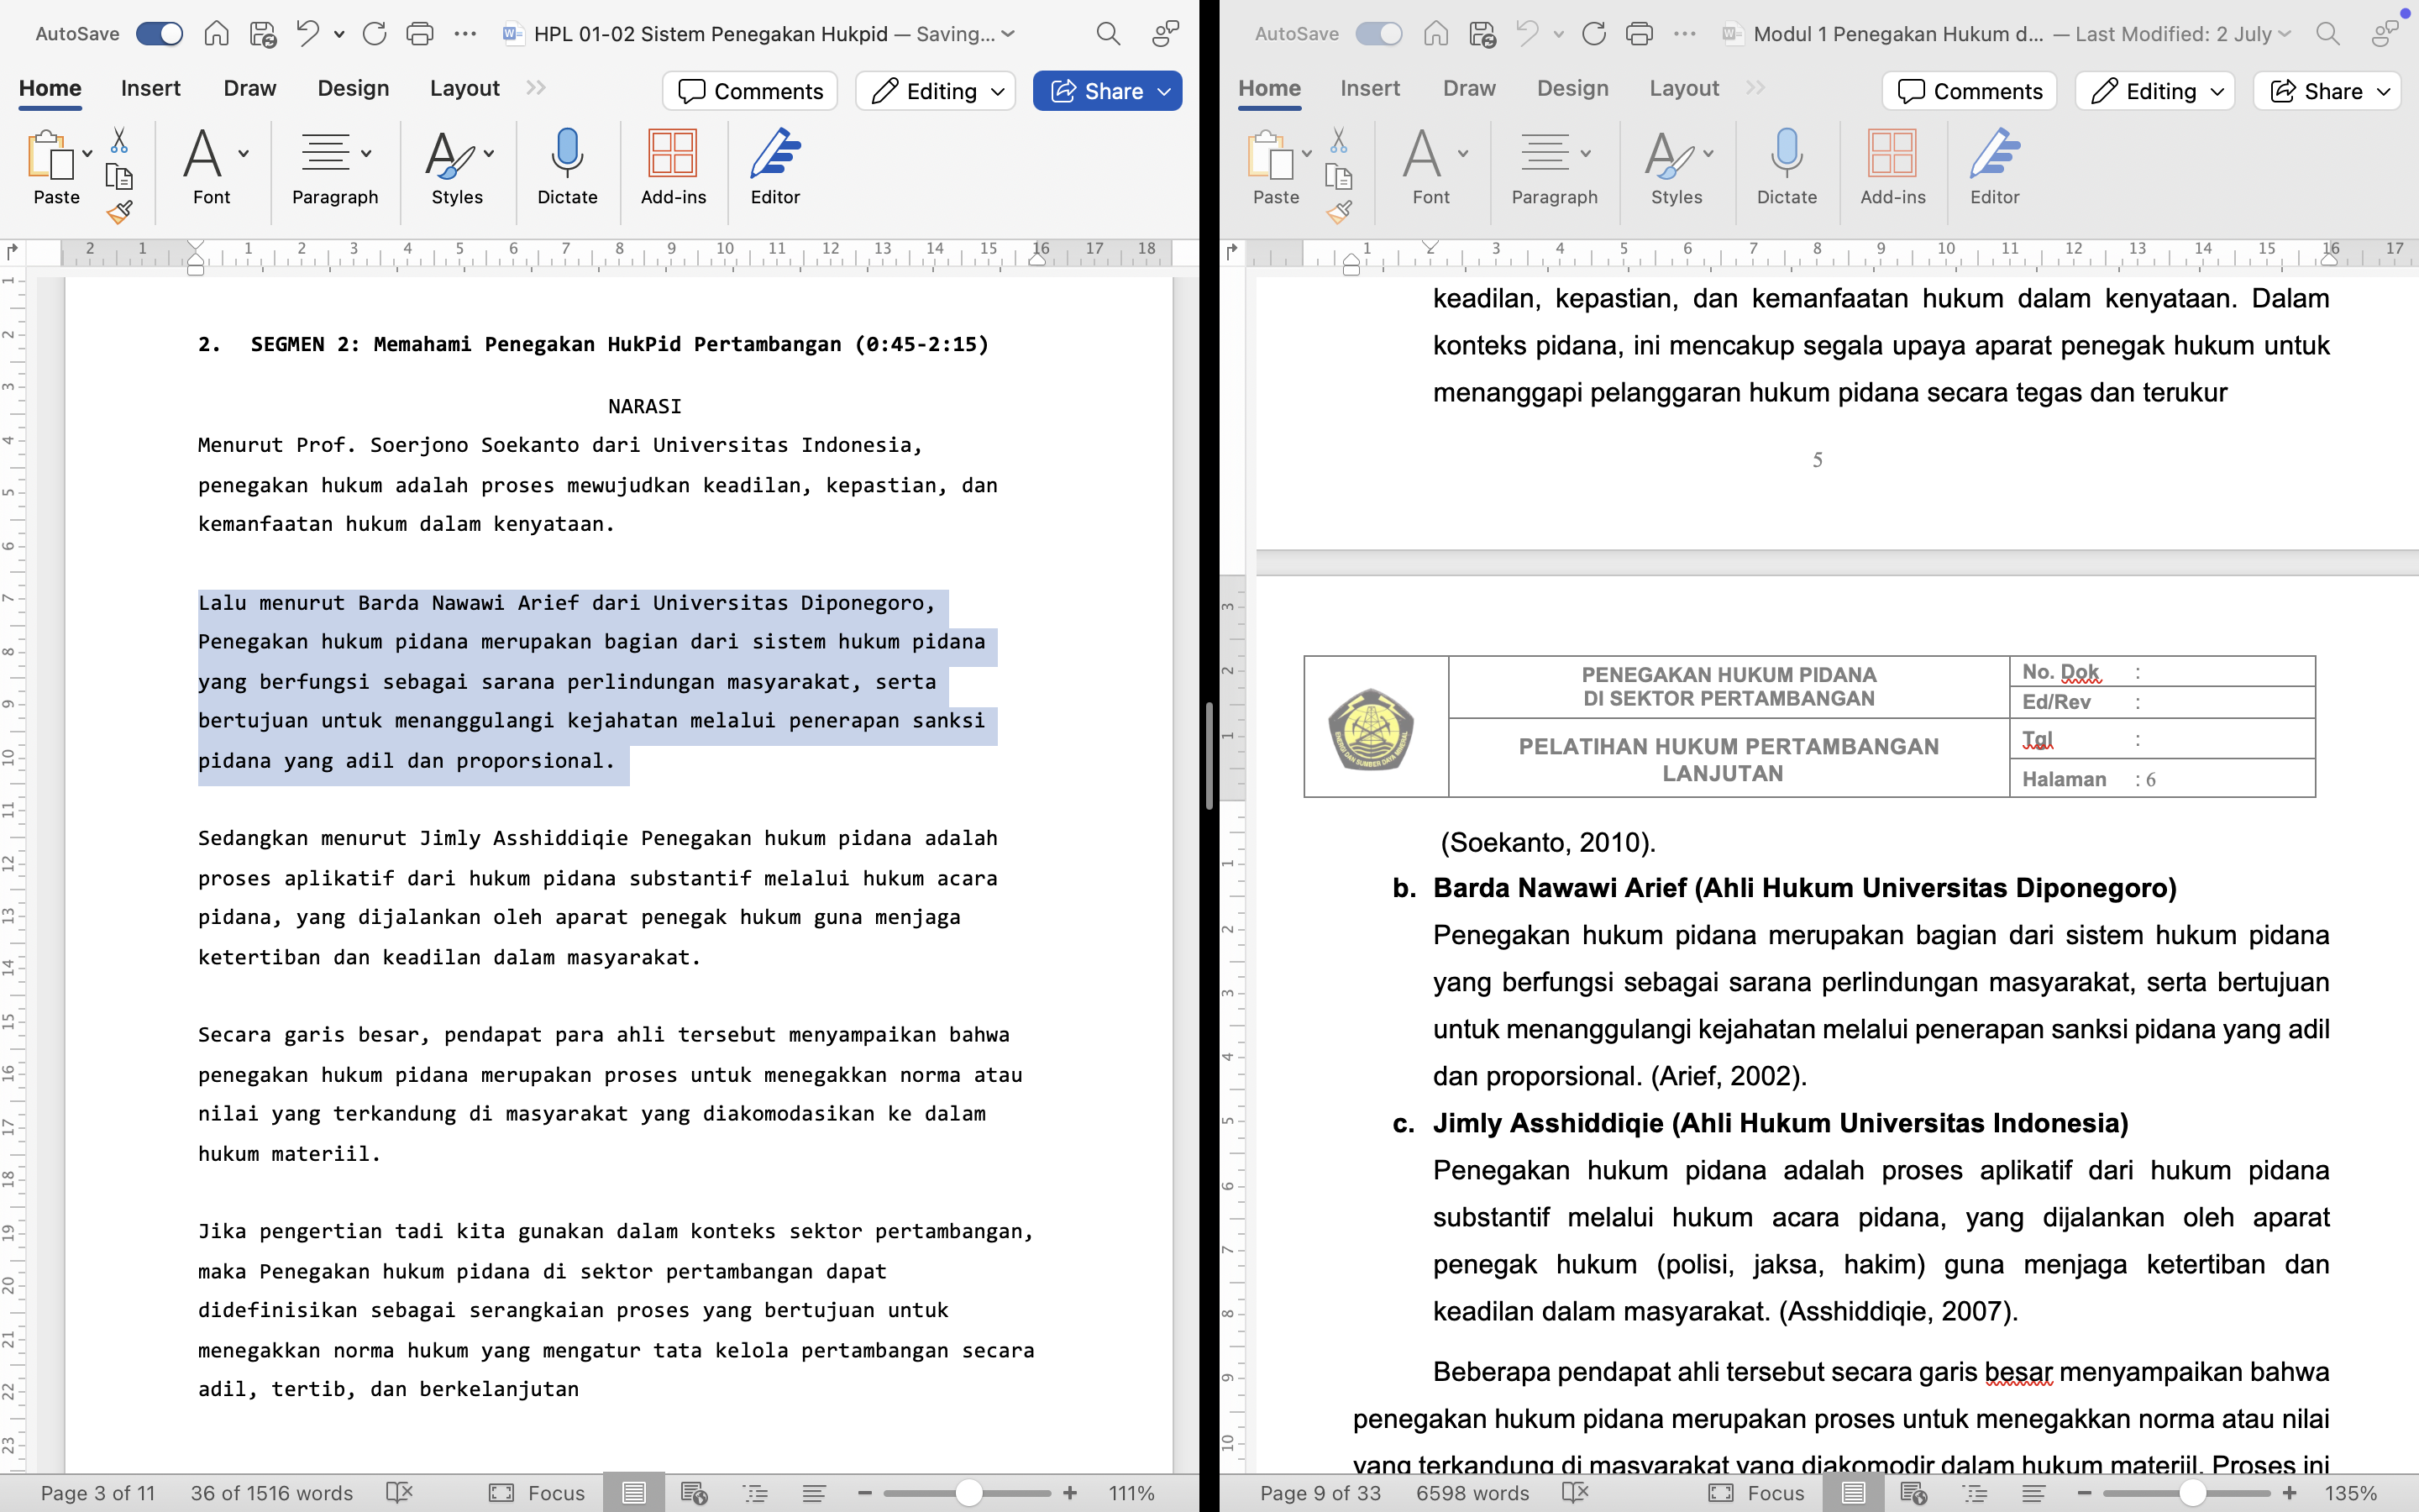Open the Layout tab in right window
Screen dimensions: 2419x1512
1683,88
